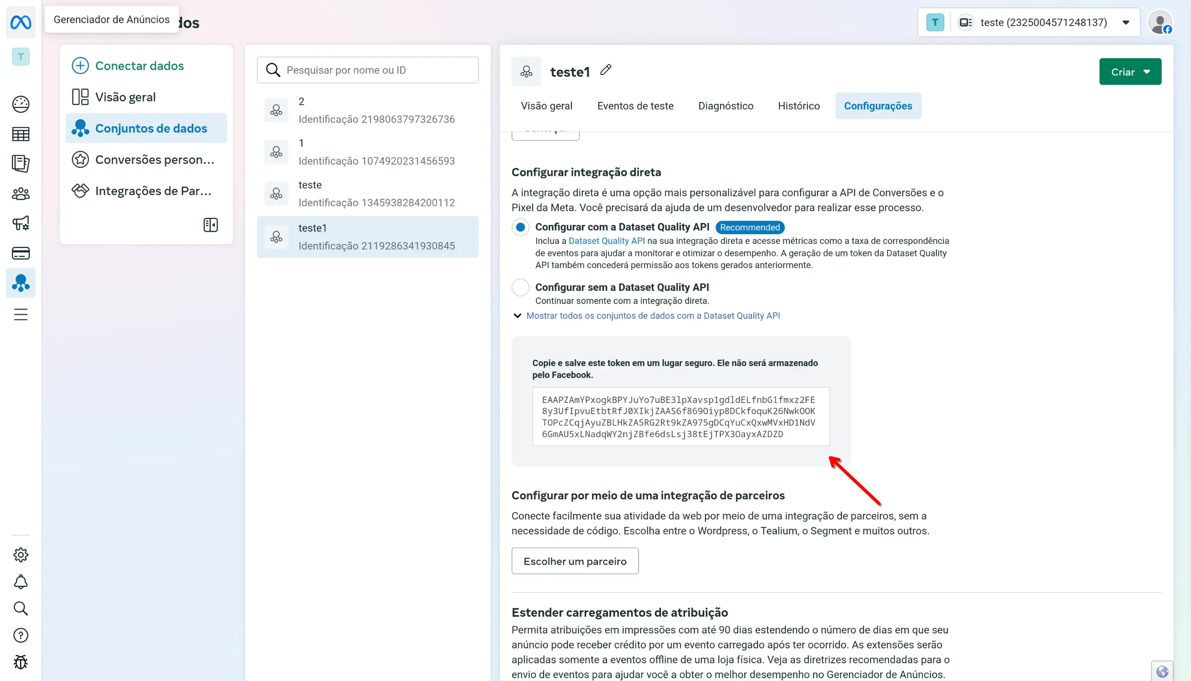Image resolution: width=1191 pixels, height=681 pixels.
Task: Select Configurar com a Dataset Quality API
Action: [x=520, y=227]
